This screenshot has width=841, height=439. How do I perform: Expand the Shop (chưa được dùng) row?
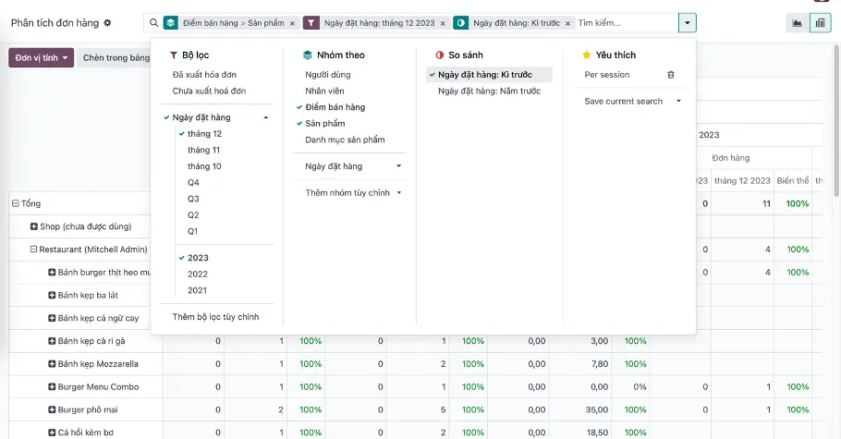click(34, 226)
